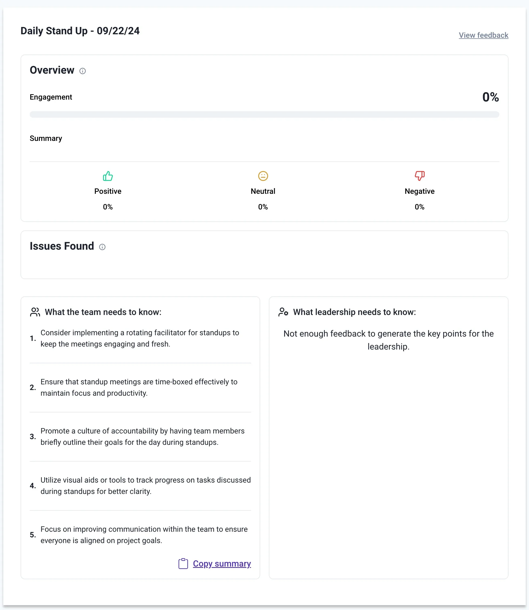Viewport: 529px width, 610px height.
Task: Click the leadership user-settings icon
Action: click(283, 312)
